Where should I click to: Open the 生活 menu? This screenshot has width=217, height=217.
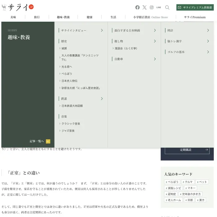[113, 17]
